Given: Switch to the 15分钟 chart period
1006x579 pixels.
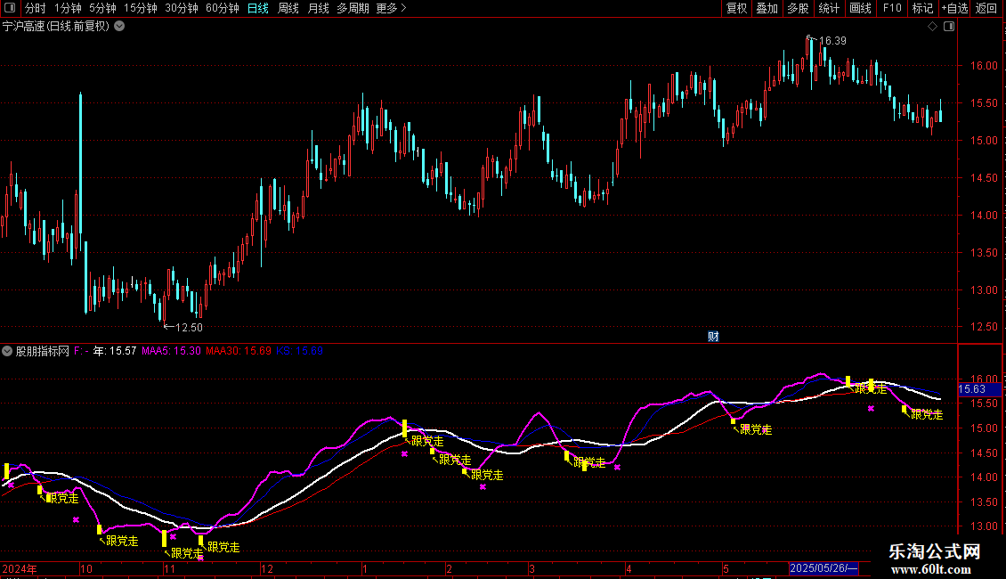Looking at the screenshot, I should pyautogui.click(x=140, y=8).
